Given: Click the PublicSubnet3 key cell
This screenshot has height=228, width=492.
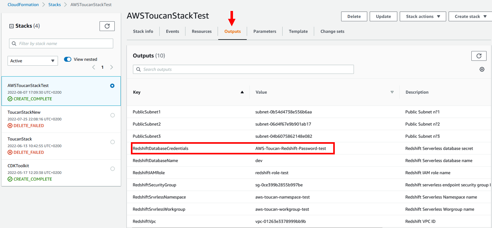Looking at the screenshot, I should coord(147,136).
